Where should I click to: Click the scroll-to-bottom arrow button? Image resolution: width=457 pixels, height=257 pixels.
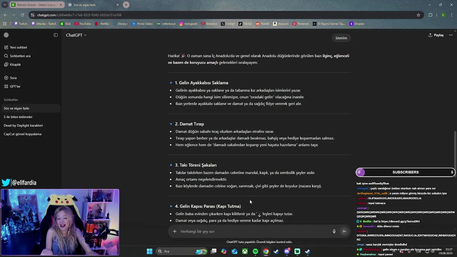pos(259,215)
